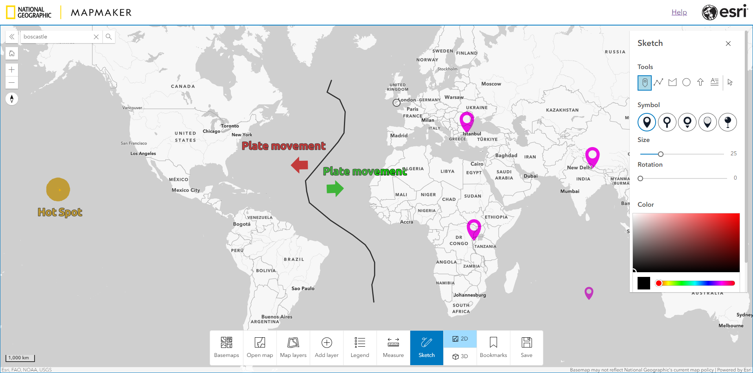Open the Sketch panel tab
The height and width of the screenshot is (373, 753).
click(426, 348)
